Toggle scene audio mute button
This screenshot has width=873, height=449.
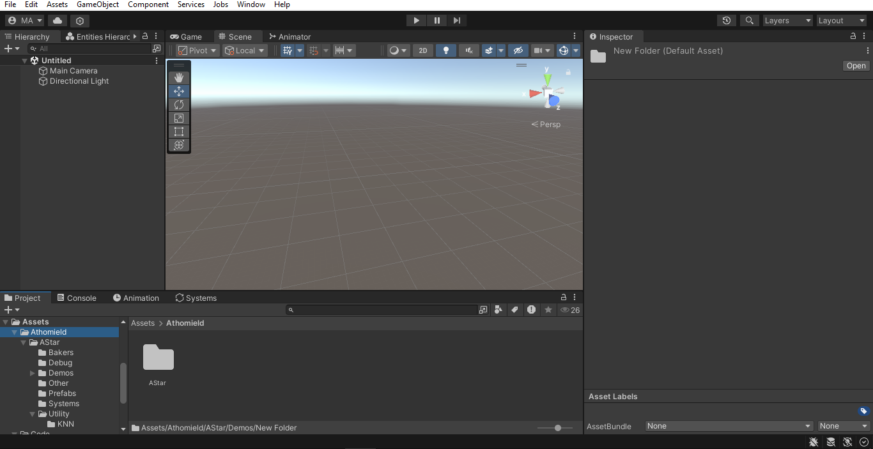[468, 50]
